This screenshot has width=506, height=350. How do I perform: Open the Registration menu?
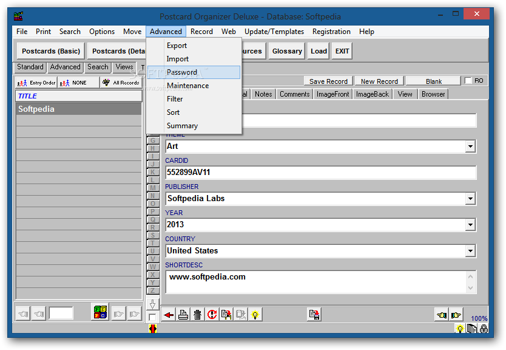(x=331, y=32)
